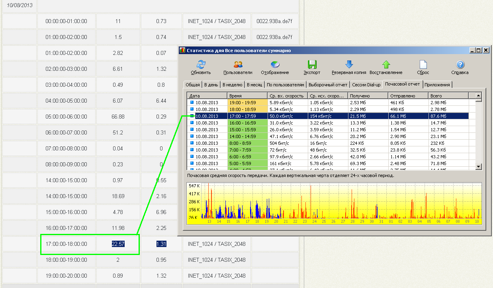493x288 pixels.
Task: Open the В месяц tab
Action: tap(254, 85)
